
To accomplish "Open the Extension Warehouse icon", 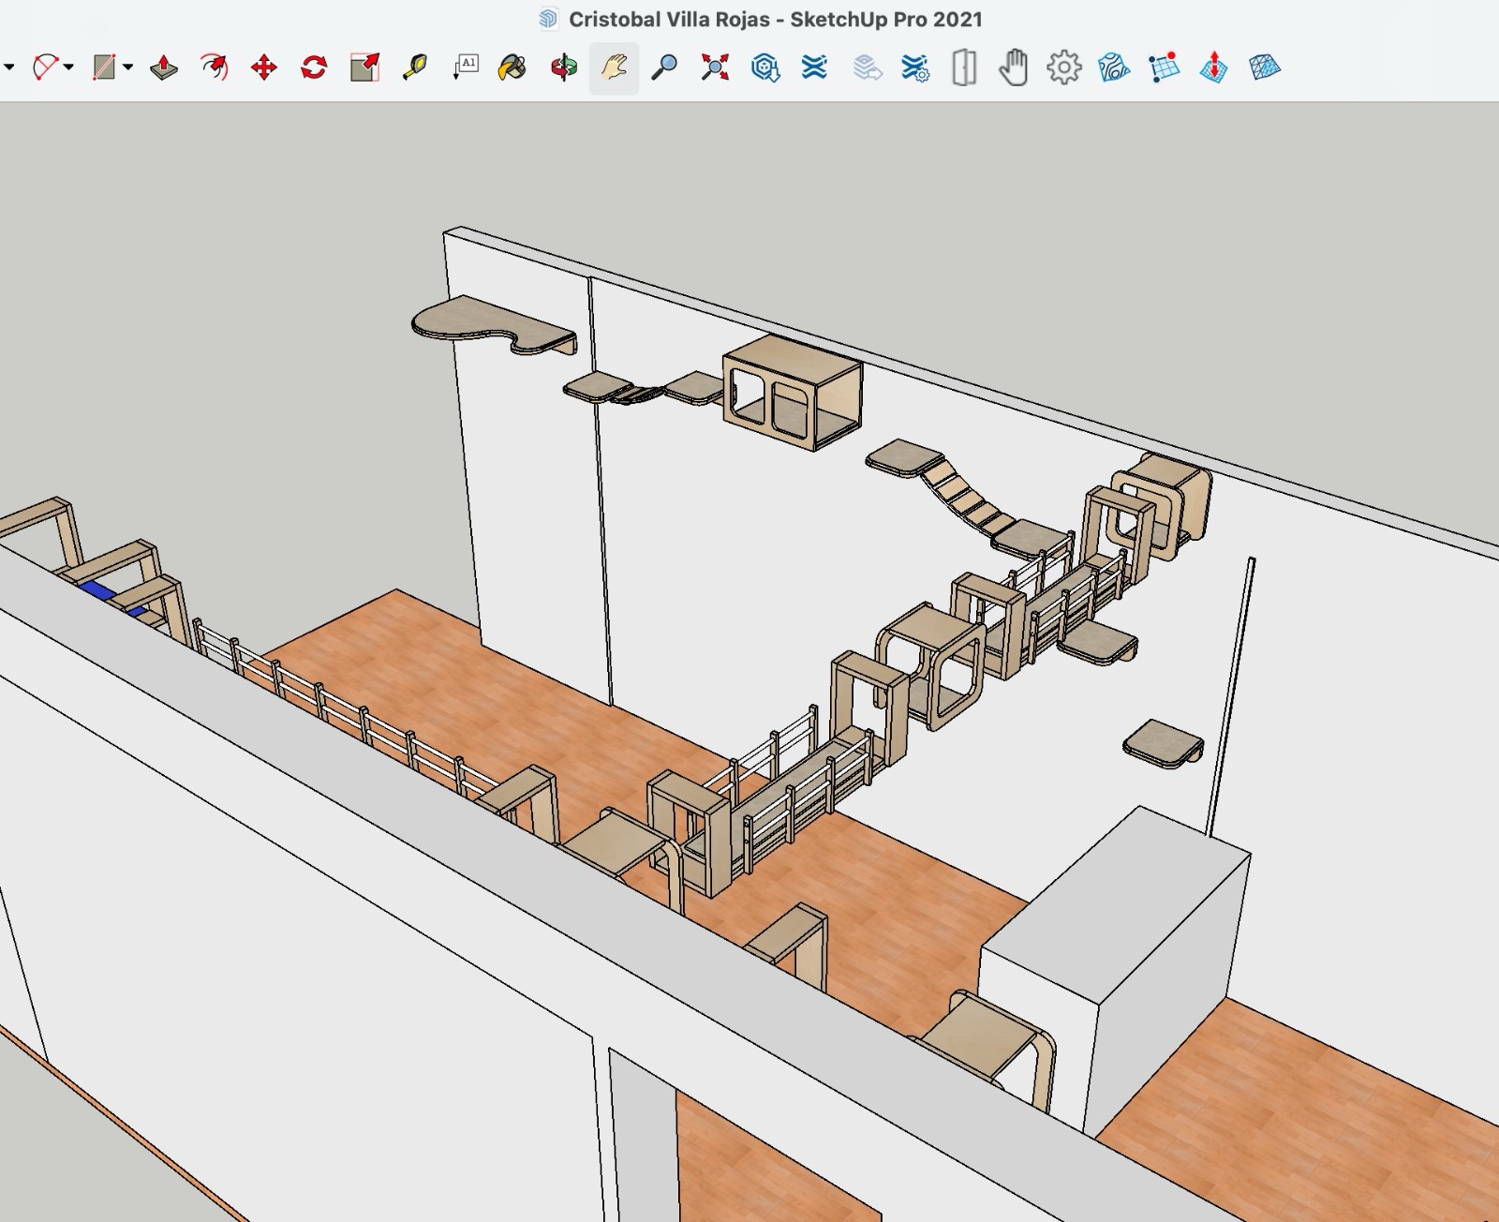I will 815,67.
